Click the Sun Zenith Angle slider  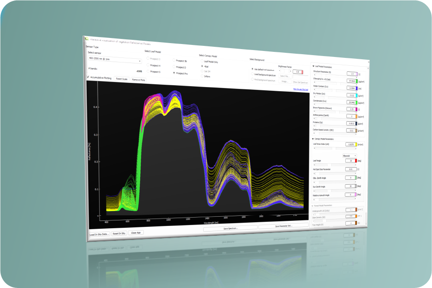click(x=335, y=190)
